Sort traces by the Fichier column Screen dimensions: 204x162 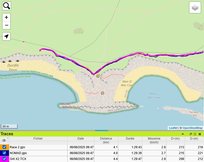click(38, 139)
